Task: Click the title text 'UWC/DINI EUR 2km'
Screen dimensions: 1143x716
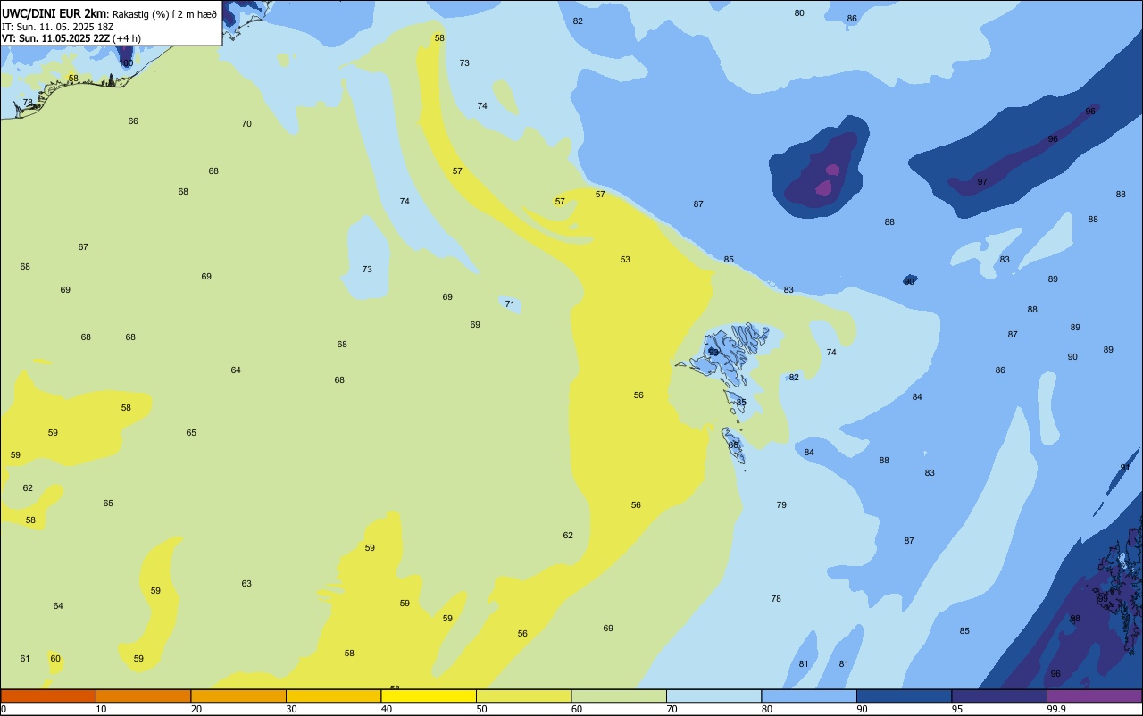Action: [54, 13]
